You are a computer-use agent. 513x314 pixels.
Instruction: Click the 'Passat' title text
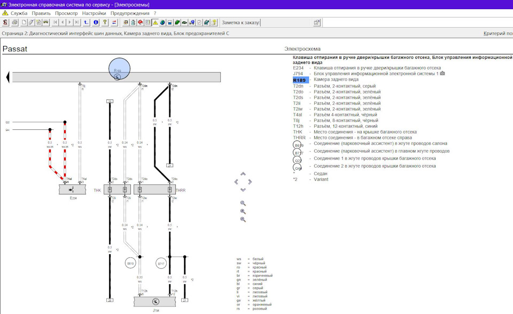[x=15, y=49]
